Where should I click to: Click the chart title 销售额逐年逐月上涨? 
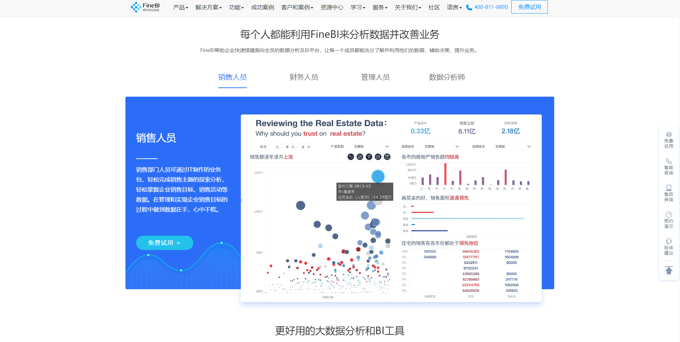[x=272, y=157]
